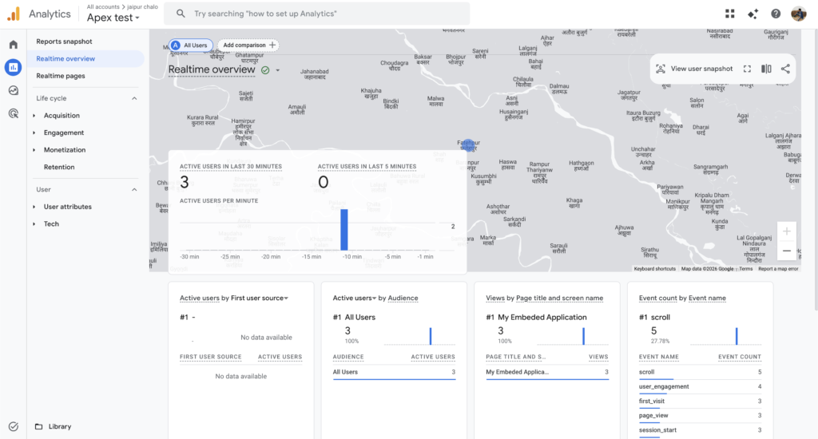Viewport: 818px width, 439px height.
Task: Open the Retention report
Action: click(59, 167)
